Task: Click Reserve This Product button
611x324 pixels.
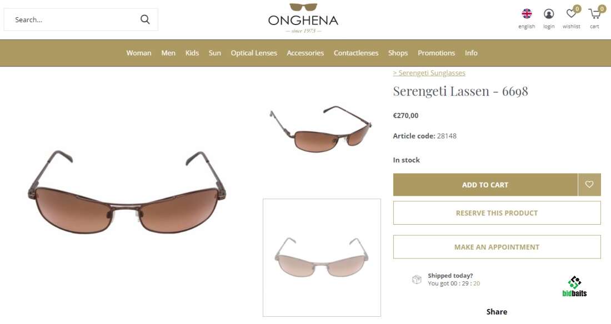Action: tap(497, 212)
